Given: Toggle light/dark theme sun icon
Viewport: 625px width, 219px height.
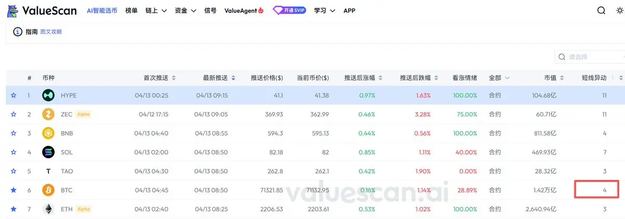Looking at the screenshot, I should (x=620, y=10).
